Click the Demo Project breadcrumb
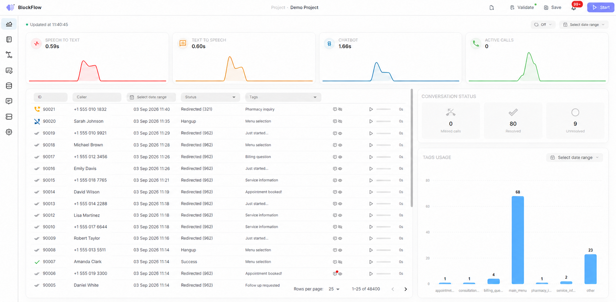616x302 pixels. (x=304, y=8)
